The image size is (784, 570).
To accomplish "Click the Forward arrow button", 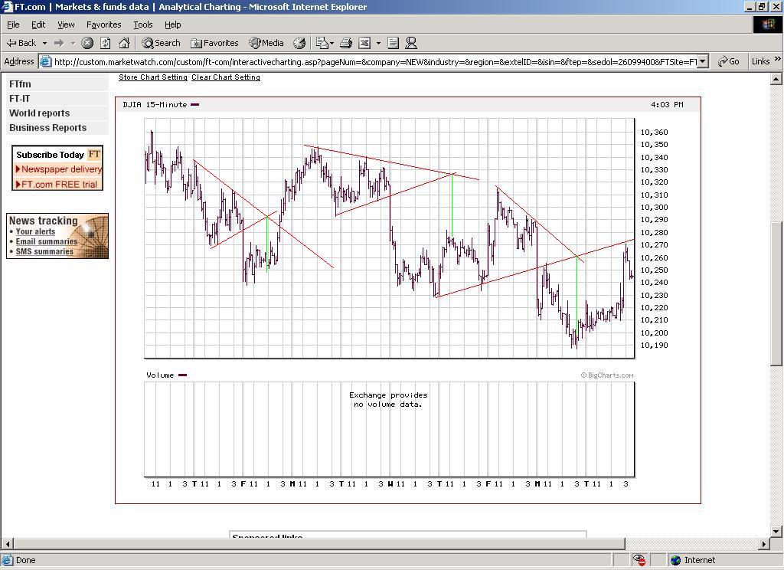I will coord(59,43).
